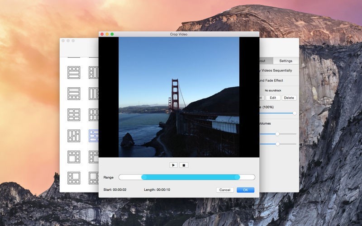Viewport: 362px width, 226px height.
Task: Play the video preview
Action: coord(173,165)
